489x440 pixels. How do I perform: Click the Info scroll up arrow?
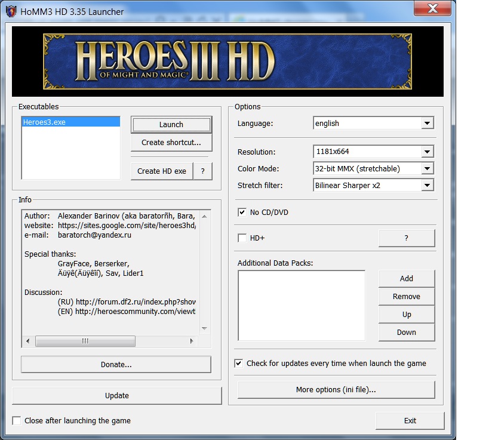(204, 216)
